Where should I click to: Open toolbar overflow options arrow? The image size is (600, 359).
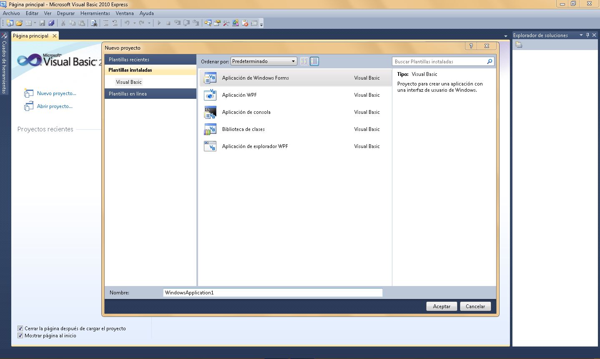[261, 24]
